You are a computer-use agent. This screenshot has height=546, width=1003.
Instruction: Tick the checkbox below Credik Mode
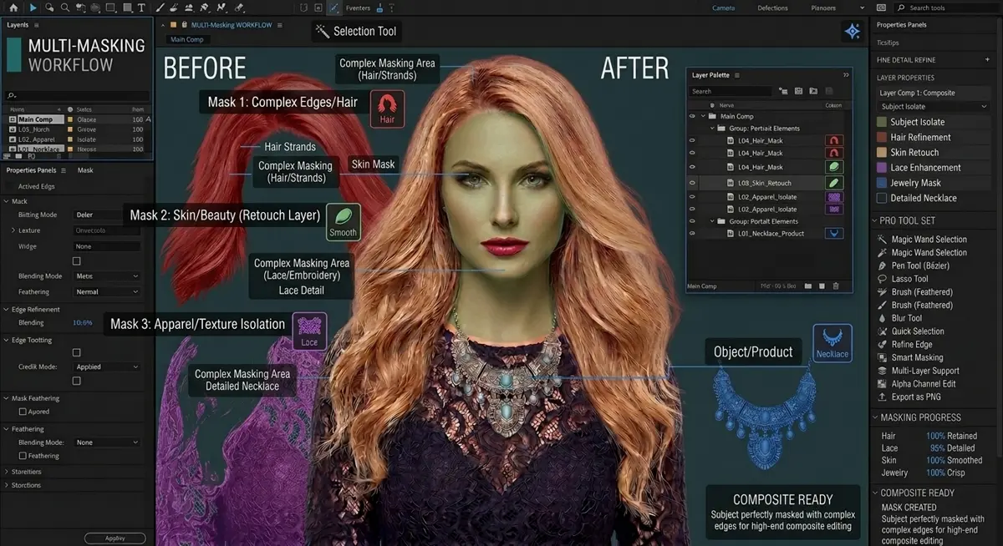76,381
